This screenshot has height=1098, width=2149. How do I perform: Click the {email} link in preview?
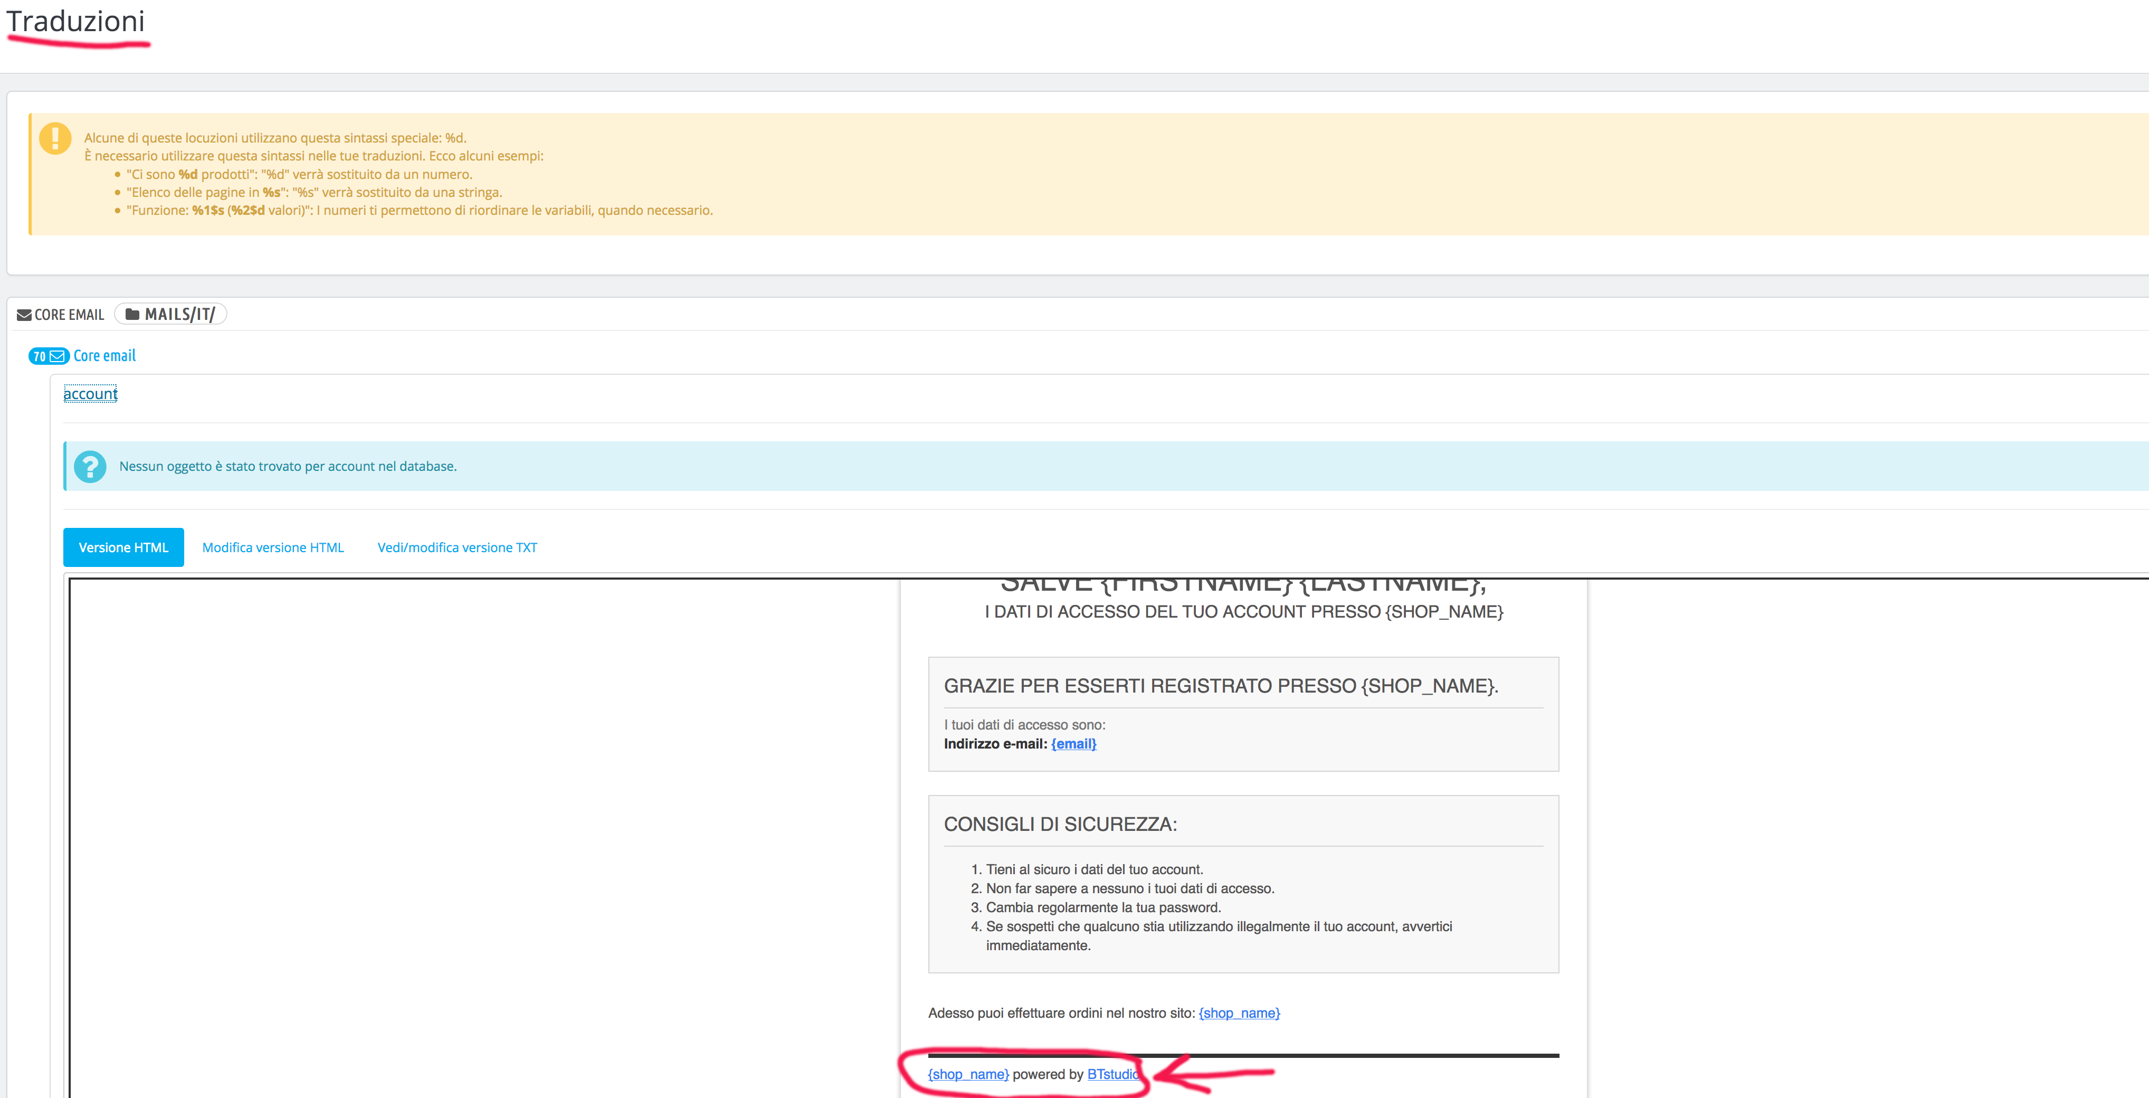coord(1073,743)
